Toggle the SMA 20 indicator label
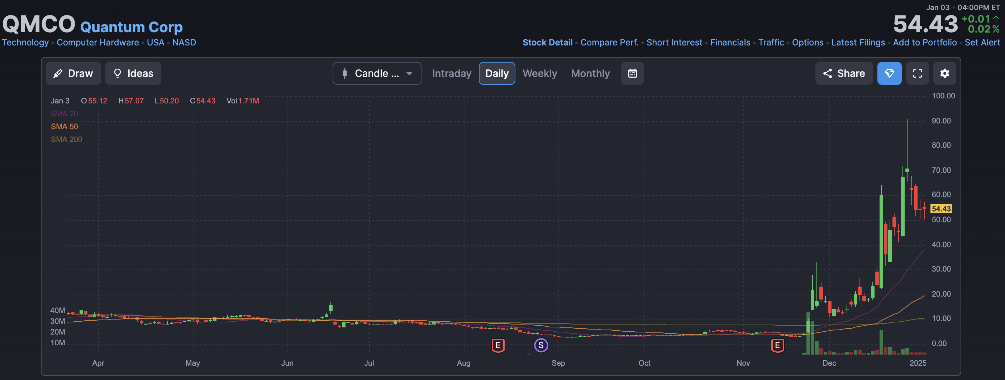Screen dimensions: 1005x380 tap(65, 114)
